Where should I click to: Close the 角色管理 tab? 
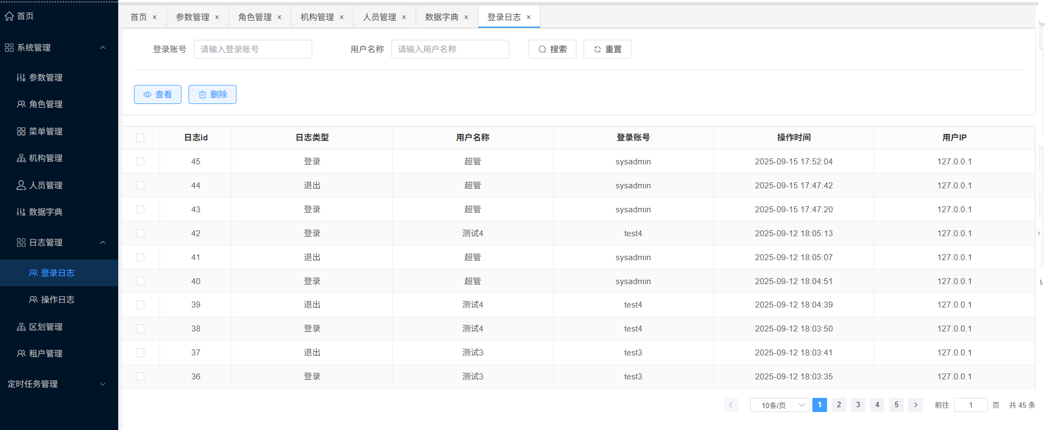click(280, 17)
